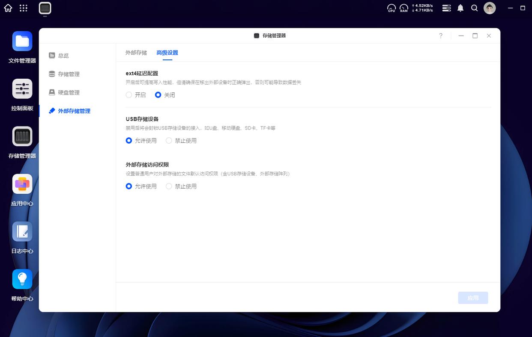Switch to the 外部存储 tab

[136, 53]
